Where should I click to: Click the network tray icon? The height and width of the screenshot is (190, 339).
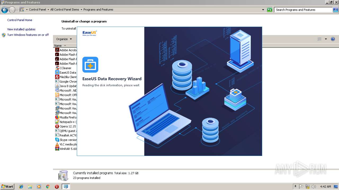click(307, 187)
